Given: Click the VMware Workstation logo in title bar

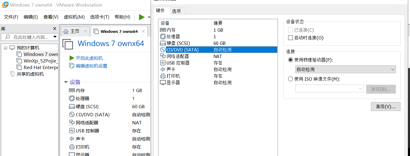Looking at the screenshot, I should point(5,5).
